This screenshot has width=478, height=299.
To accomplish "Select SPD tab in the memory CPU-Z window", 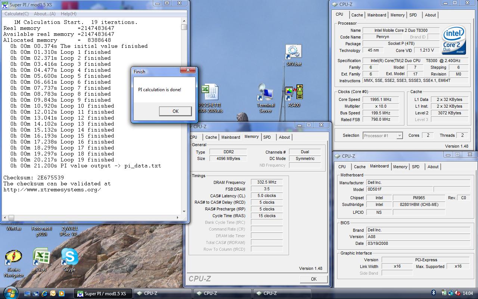I will [267, 137].
